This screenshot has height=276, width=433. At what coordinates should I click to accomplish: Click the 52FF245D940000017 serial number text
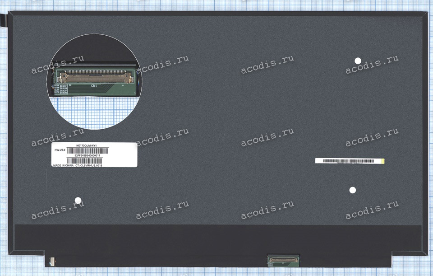(x=88, y=156)
